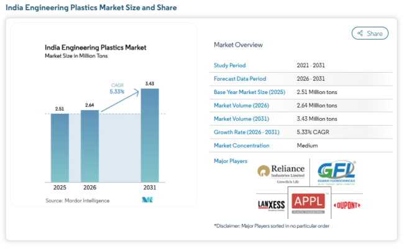Click the 2025 bar in chart

[x=60, y=148]
